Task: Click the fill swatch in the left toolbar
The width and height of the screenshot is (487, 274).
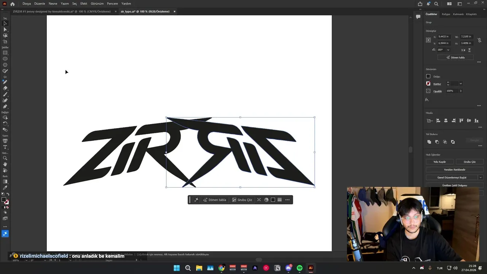Action: tap(4, 199)
